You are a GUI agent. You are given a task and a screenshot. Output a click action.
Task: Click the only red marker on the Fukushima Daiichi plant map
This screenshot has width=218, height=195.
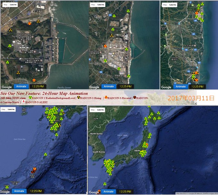(x=105, y=46)
